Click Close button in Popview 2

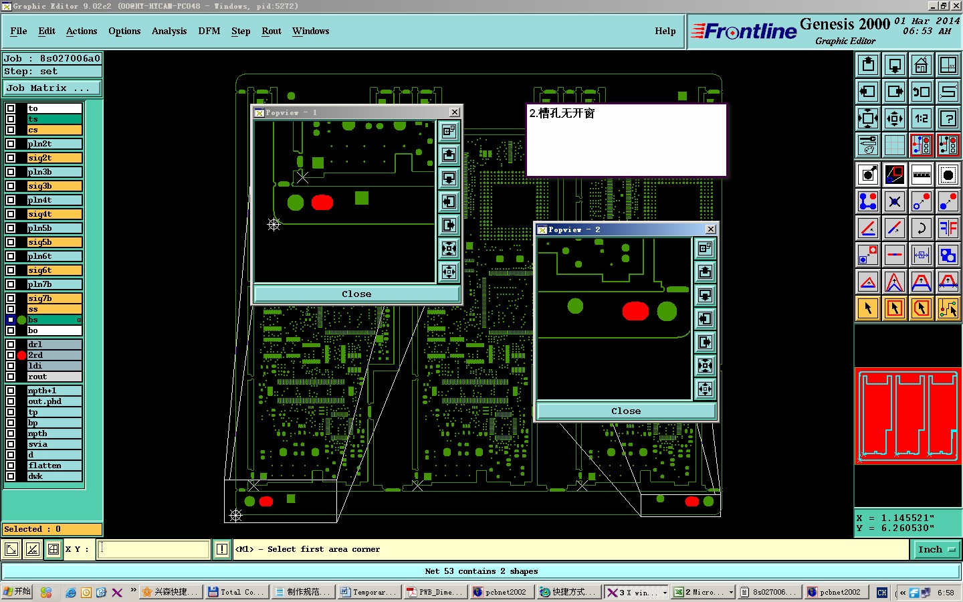(x=626, y=411)
